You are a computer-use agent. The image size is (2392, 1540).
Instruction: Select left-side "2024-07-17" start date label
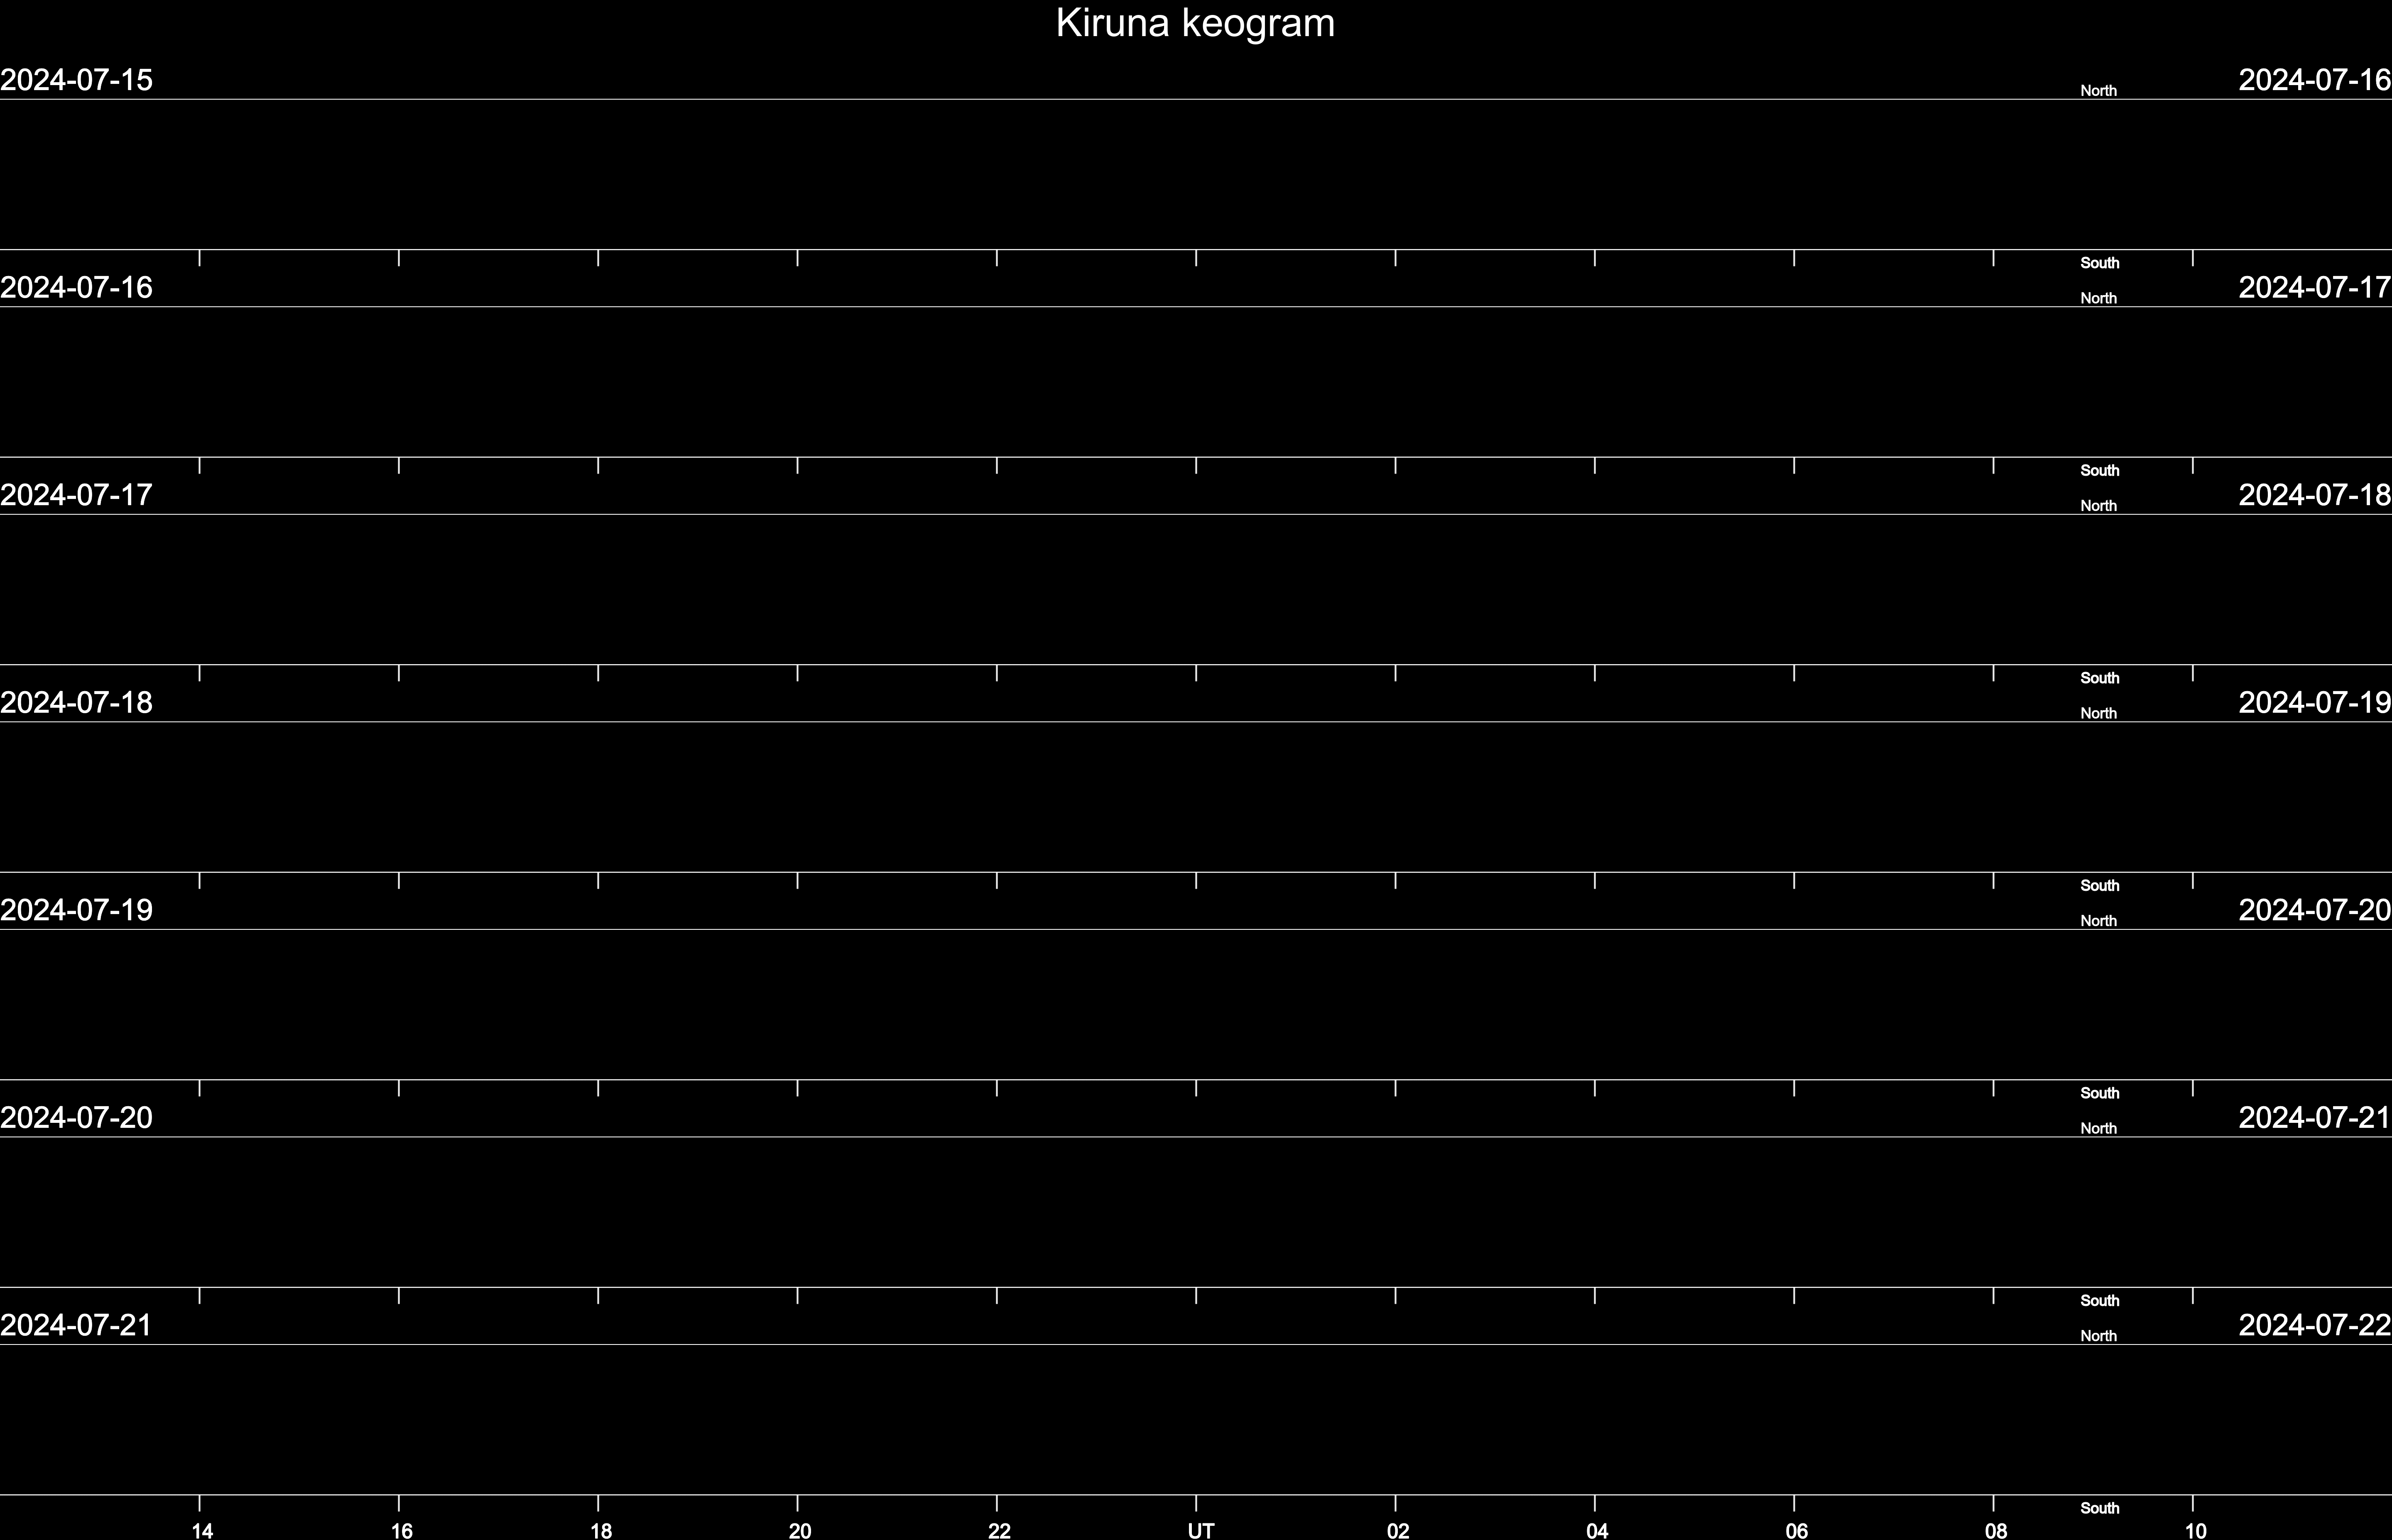[76, 495]
